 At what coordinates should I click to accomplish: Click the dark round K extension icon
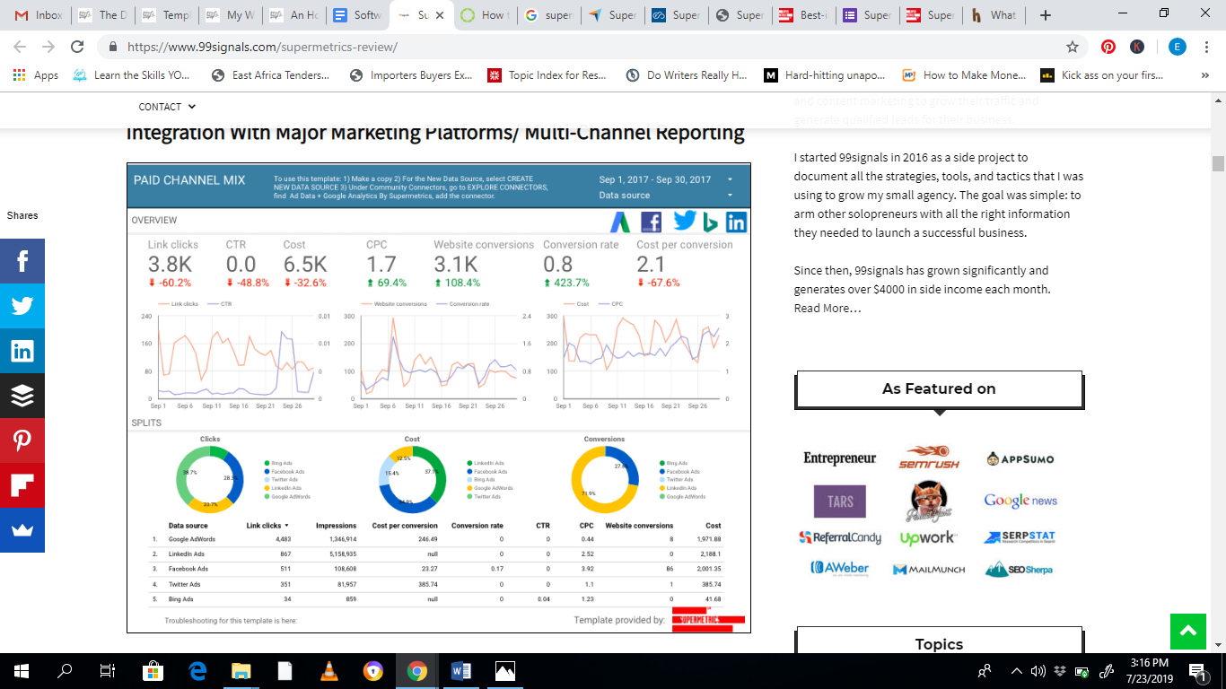[x=1137, y=47]
